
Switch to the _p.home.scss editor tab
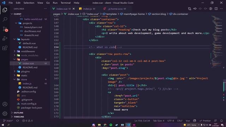point(115,9)
